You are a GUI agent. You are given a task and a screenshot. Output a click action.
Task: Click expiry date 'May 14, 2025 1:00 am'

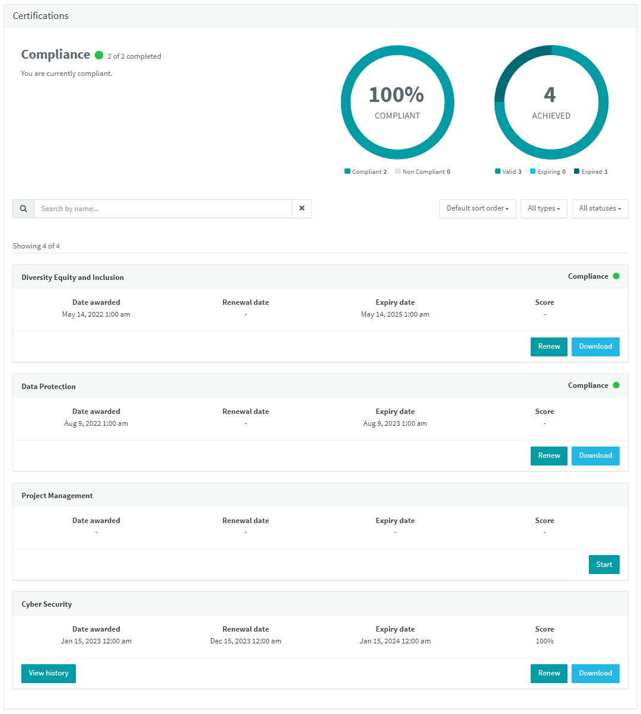(x=395, y=314)
